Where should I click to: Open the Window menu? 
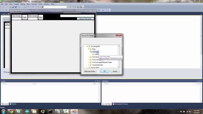47,4
